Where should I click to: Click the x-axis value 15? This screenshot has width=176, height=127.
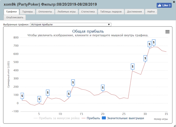click(81, 114)
